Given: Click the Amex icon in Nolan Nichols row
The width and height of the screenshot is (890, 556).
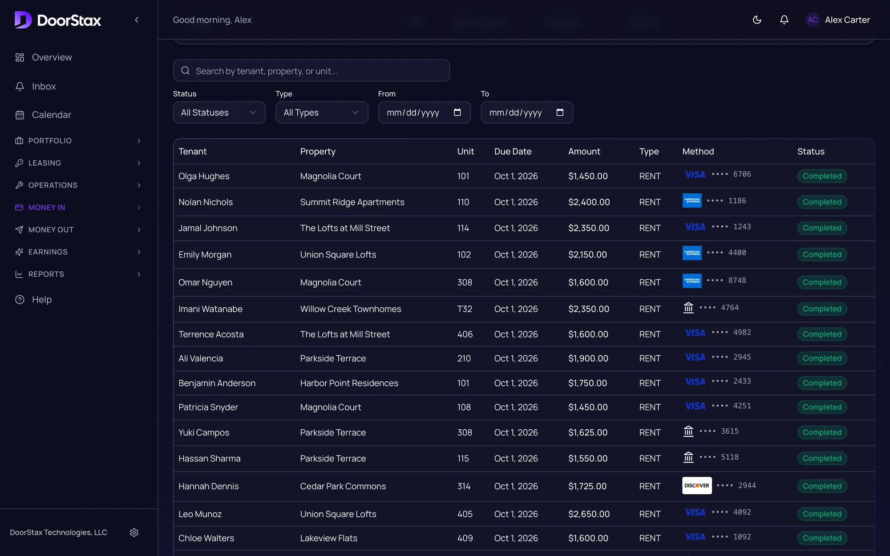Looking at the screenshot, I should click(x=692, y=201).
